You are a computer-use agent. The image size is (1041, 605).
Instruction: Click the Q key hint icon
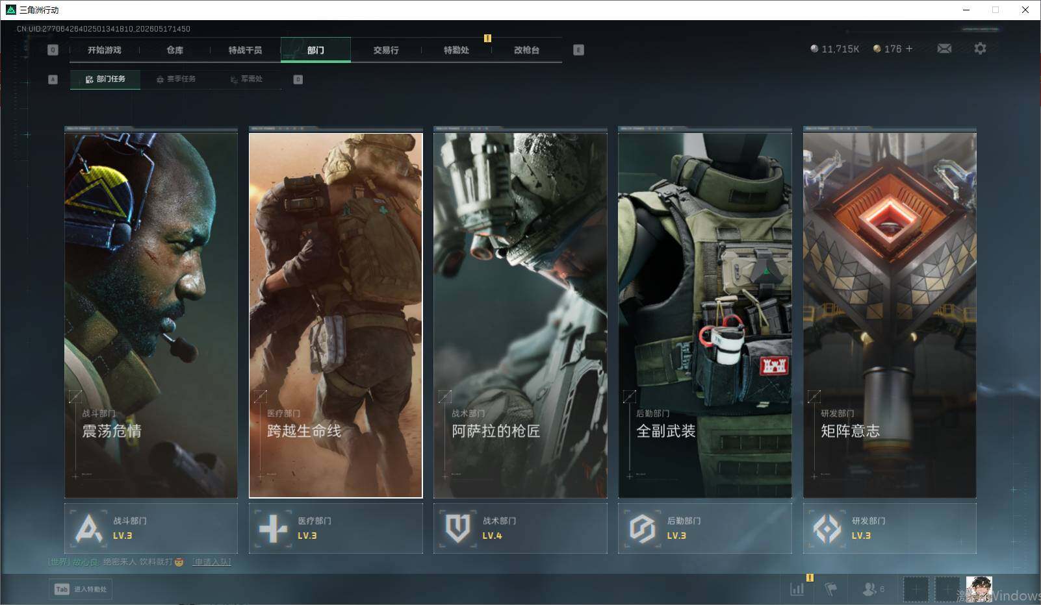[x=53, y=50]
